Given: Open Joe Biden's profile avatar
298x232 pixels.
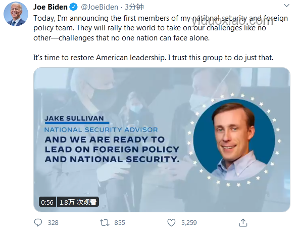Looking at the screenshot, I should pos(16,14).
